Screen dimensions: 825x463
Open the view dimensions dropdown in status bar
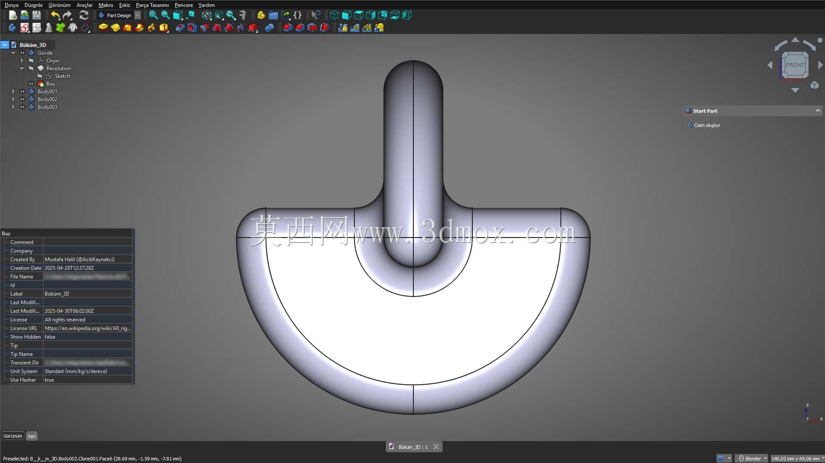(x=797, y=459)
